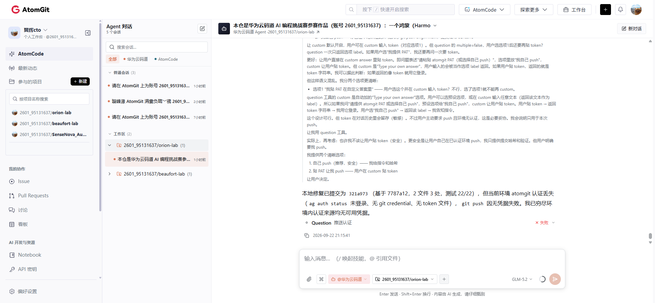Open project 2601_95131637/SenseNova_Au...

point(53,135)
